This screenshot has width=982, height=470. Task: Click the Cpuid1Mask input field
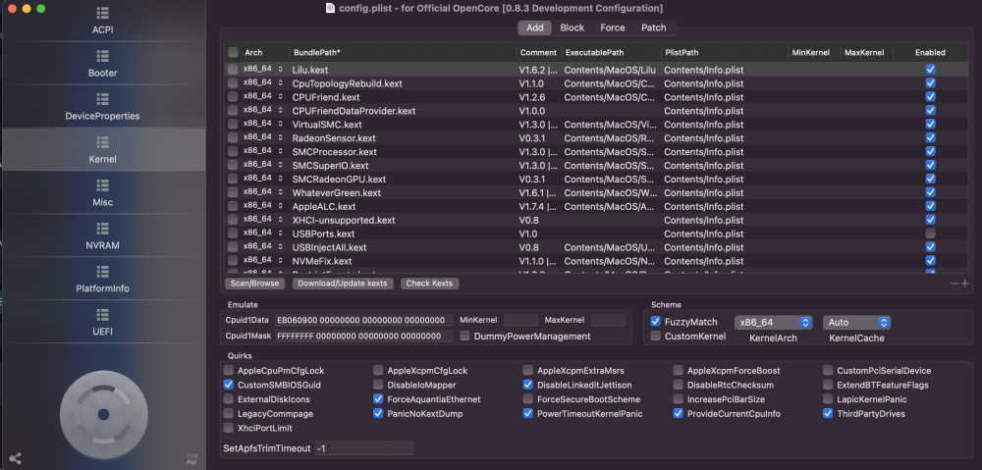pyautogui.click(x=364, y=337)
